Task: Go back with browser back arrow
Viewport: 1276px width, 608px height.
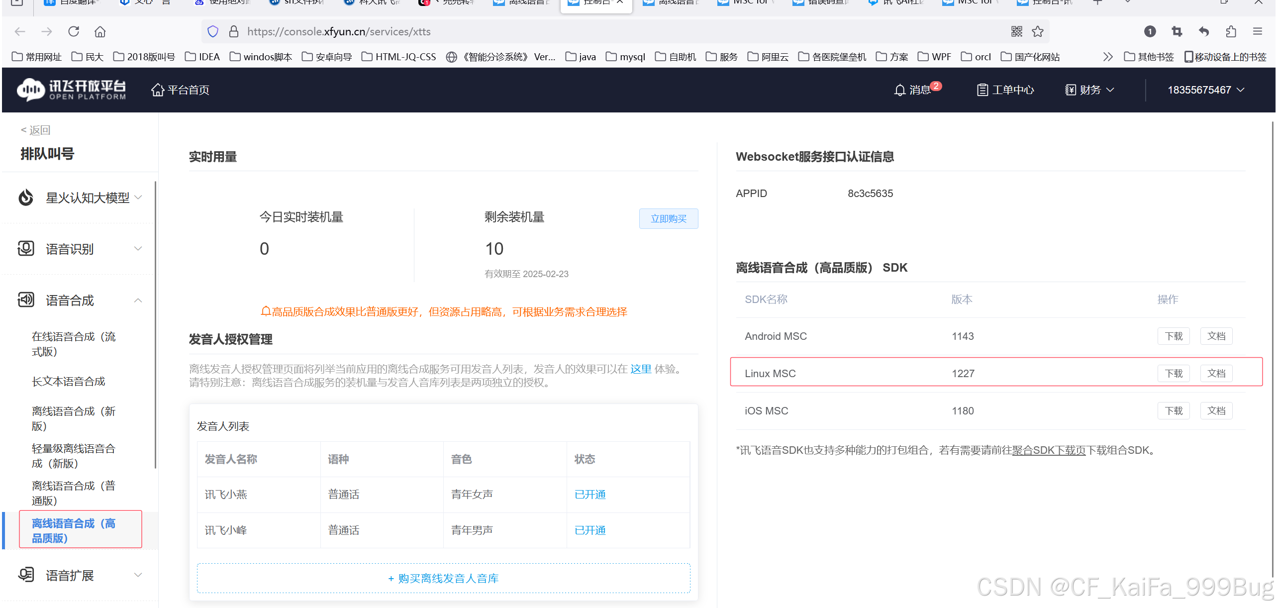Action: [20, 32]
